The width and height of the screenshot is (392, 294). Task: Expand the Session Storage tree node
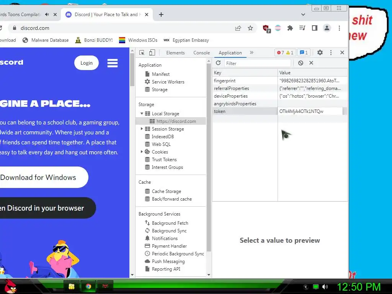pyautogui.click(x=142, y=129)
